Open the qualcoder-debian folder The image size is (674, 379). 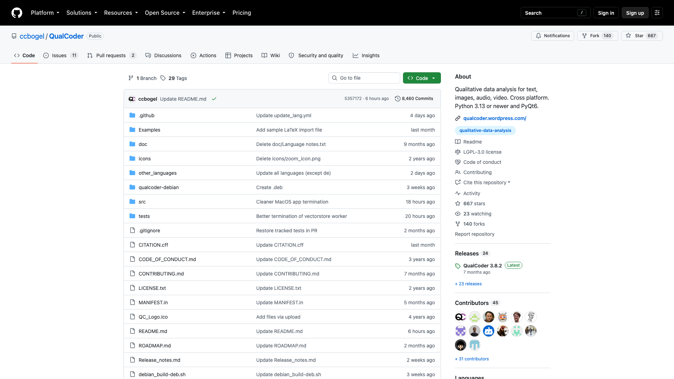(159, 187)
